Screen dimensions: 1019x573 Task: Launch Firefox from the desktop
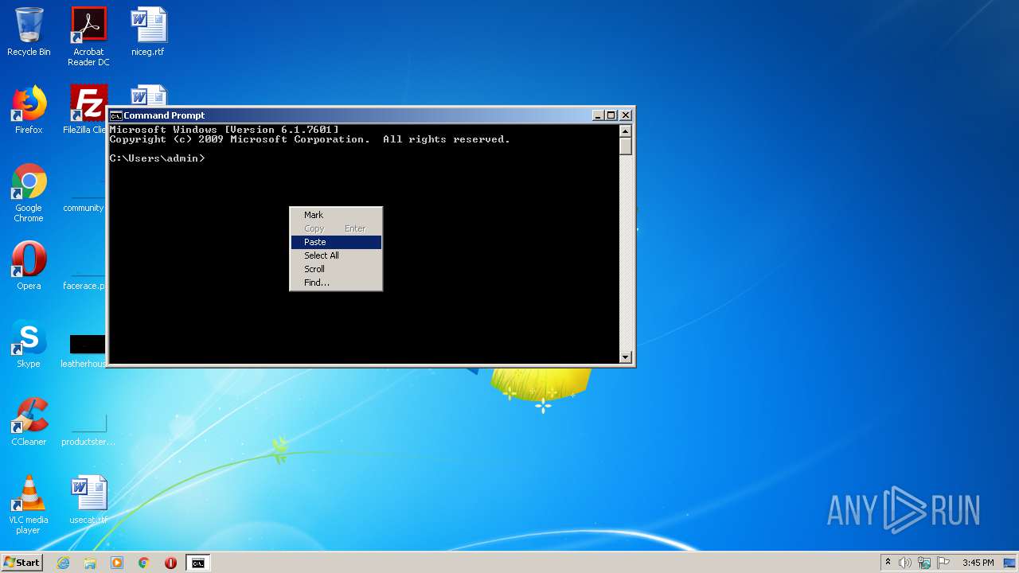(29, 110)
